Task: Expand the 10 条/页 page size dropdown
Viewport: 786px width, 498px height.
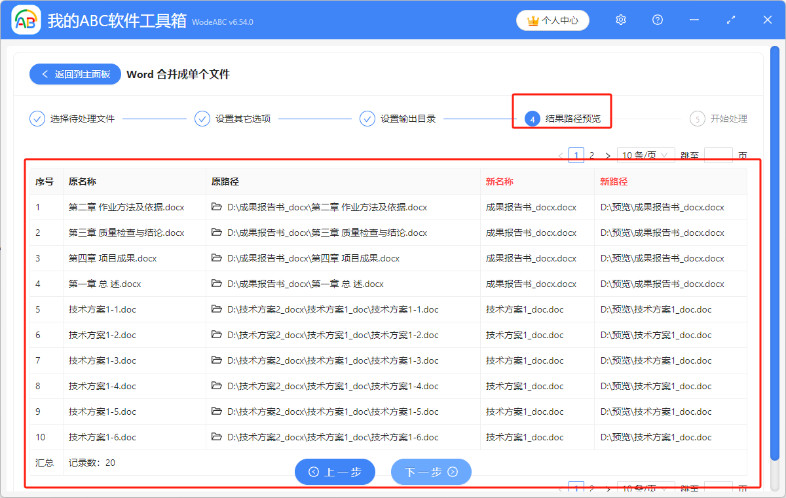Action: (645, 155)
